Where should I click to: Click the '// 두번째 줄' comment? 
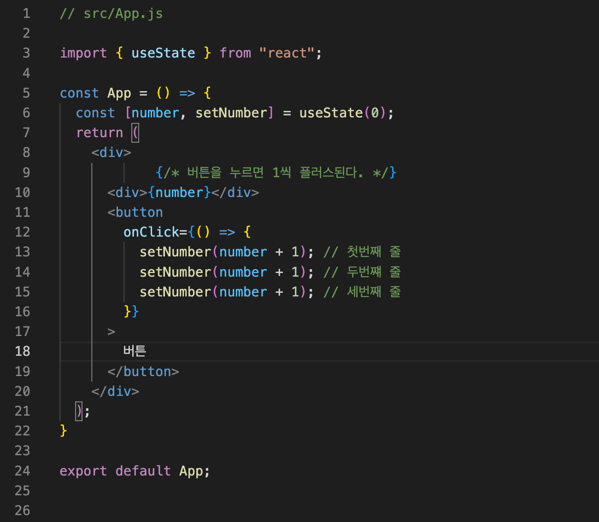362,273
